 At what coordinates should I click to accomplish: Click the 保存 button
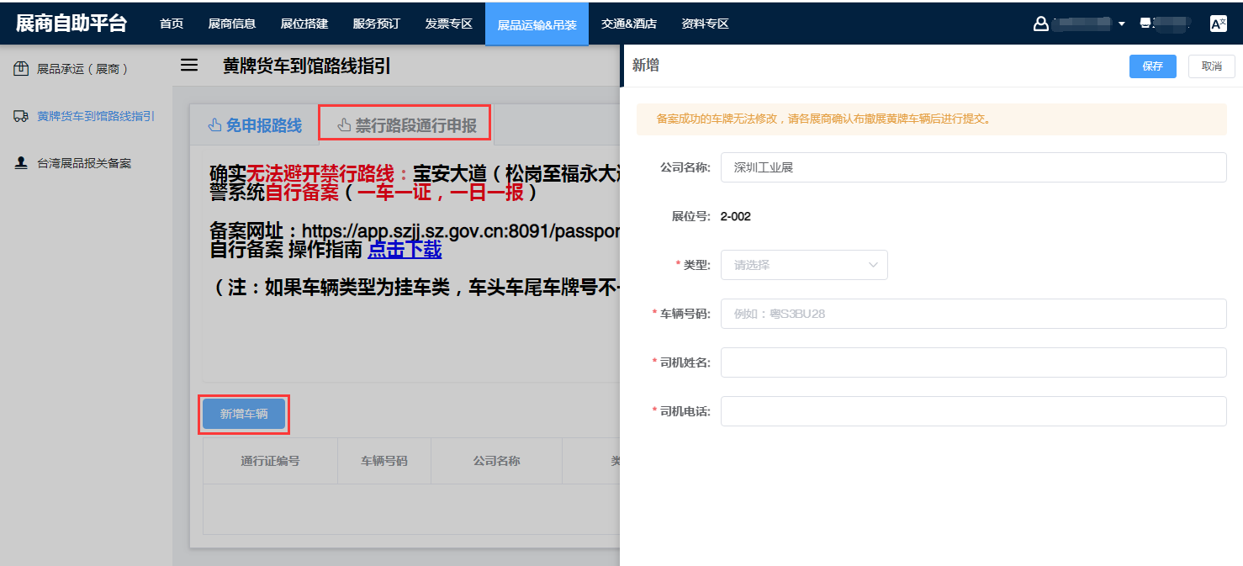click(1152, 66)
